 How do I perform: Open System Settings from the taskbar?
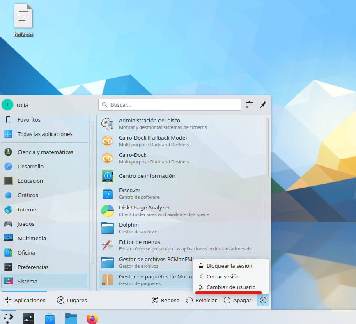pyautogui.click(x=28, y=318)
